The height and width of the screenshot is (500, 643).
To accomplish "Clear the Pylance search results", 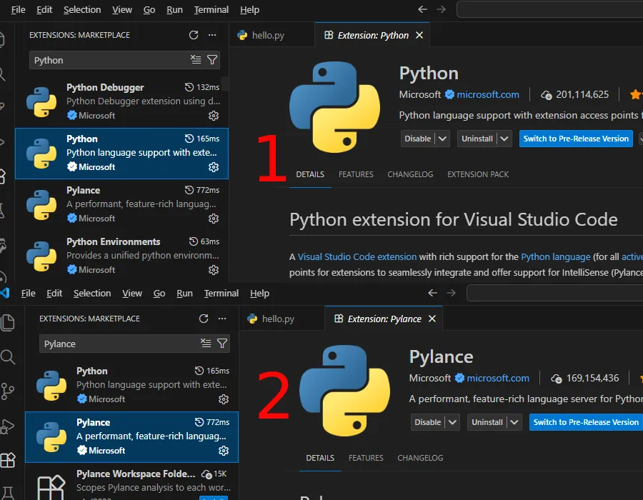I will tap(206, 344).
